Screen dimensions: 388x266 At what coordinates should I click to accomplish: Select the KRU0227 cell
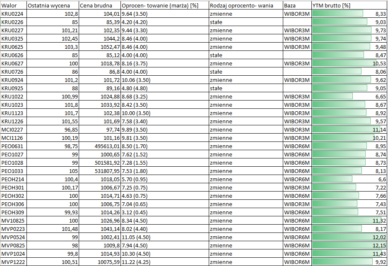coord(13,31)
